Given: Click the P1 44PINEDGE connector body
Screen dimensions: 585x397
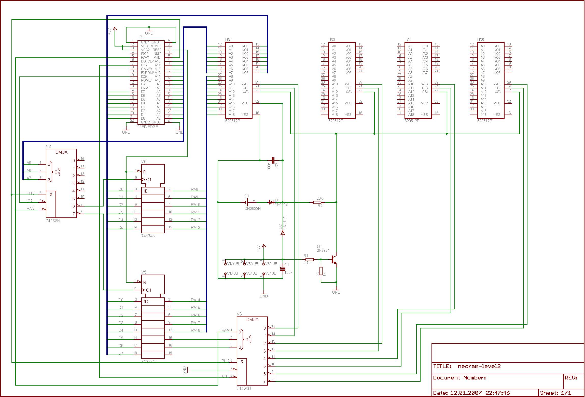Looking at the screenshot, I should (151, 82).
